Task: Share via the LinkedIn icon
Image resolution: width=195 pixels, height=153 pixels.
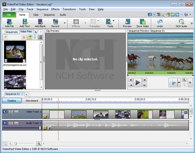Action: click(177, 14)
